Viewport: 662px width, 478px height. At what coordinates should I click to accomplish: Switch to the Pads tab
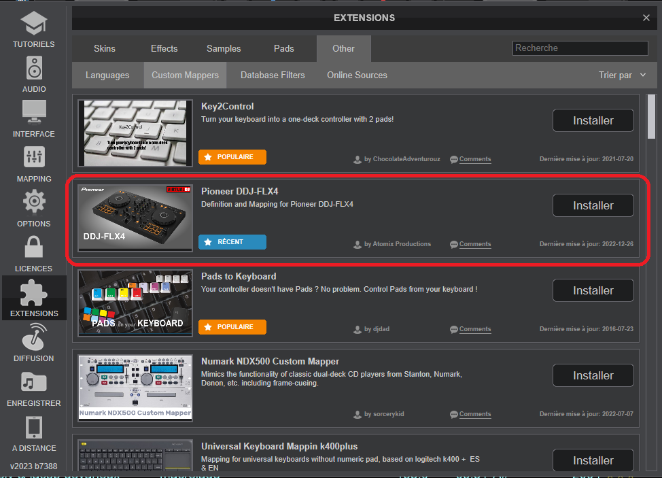click(x=283, y=48)
